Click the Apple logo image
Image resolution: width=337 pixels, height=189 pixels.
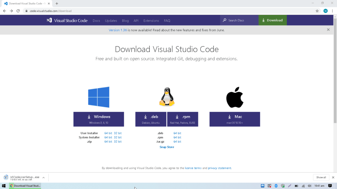(x=235, y=97)
